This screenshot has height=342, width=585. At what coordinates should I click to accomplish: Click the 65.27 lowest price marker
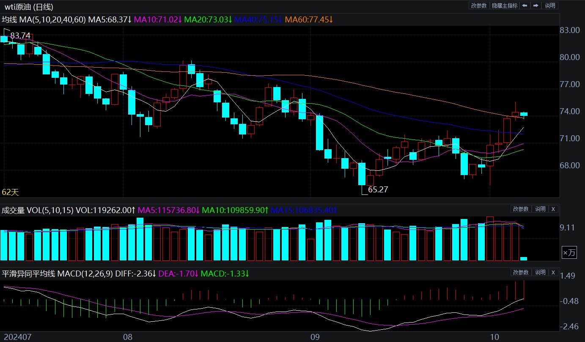pos(378,190)
